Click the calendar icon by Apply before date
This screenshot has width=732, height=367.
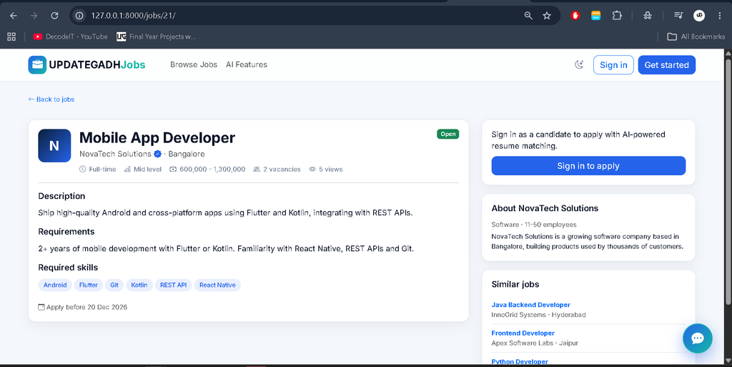[x=41, y=307]
